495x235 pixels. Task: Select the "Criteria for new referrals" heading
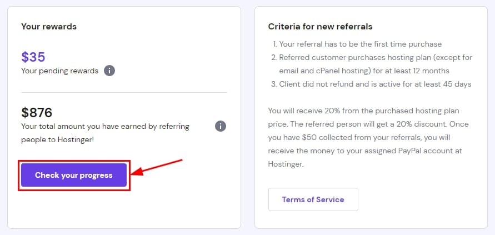tap(320, 27)
